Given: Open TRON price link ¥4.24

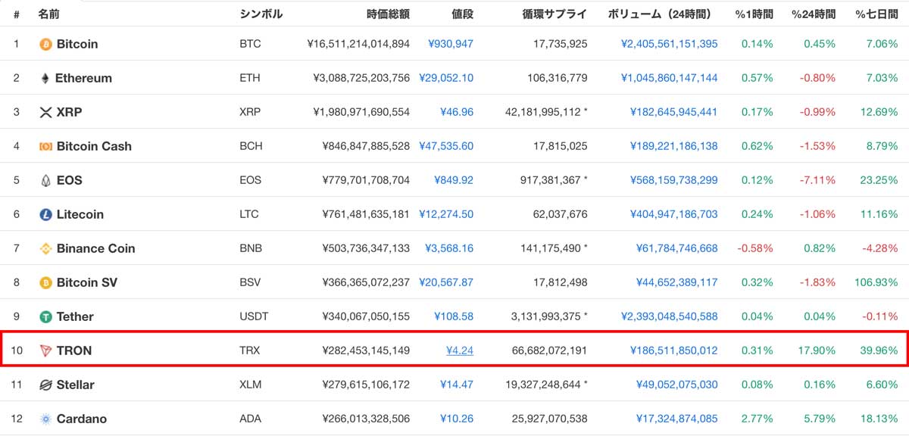Looking at the screenshot, I should click(460, 350).
